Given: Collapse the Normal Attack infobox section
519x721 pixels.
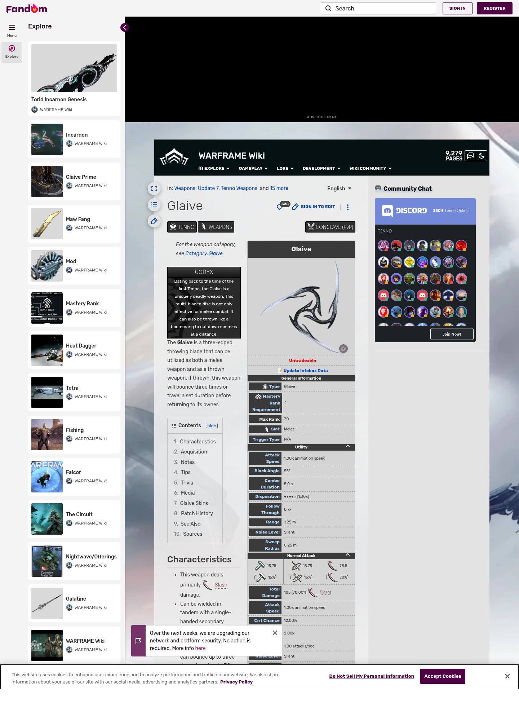Looking at the screenshot, I should pos(347,555).
